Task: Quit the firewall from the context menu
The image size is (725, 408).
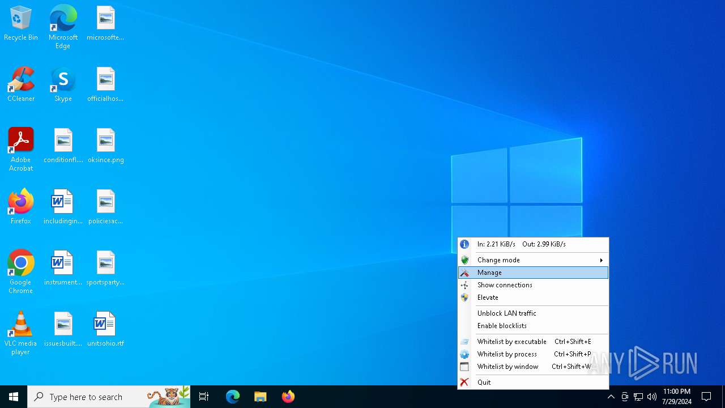Action: pyautogui.click(x=533, y=382)
